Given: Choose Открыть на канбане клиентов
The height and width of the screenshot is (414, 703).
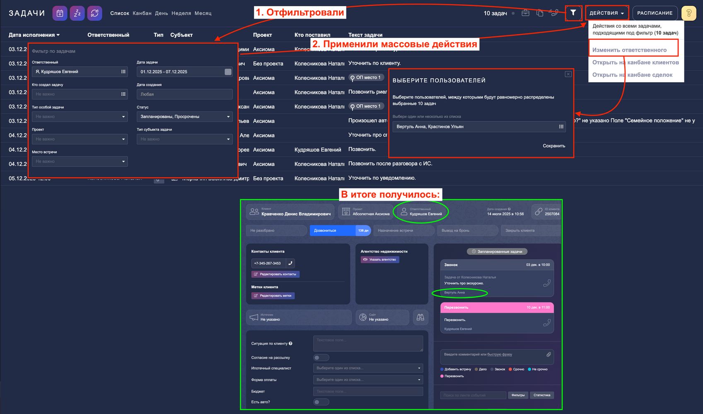Looking at the screenshot, I should 635,63.
